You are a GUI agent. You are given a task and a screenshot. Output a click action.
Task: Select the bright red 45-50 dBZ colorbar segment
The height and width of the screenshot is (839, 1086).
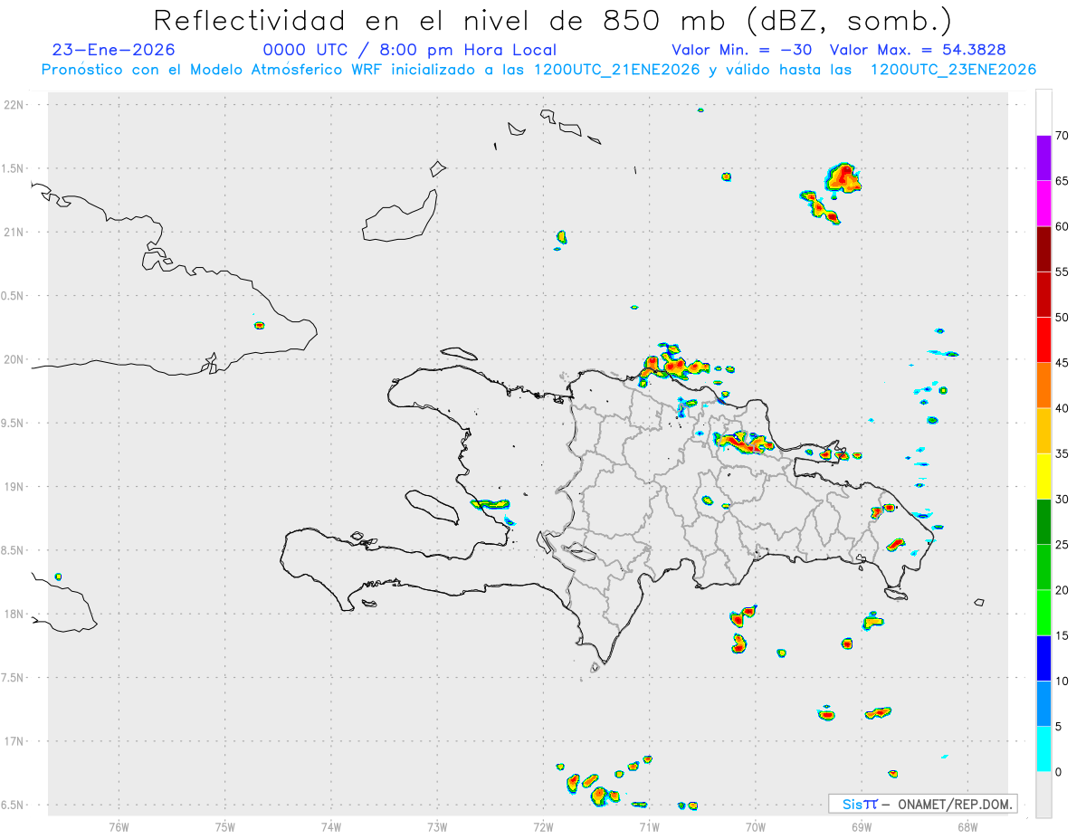[1043, 340]
